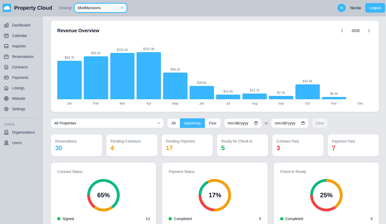This screenshot has width=386, height=224.
Task: Click the end date input field
Action: (290, 123)
